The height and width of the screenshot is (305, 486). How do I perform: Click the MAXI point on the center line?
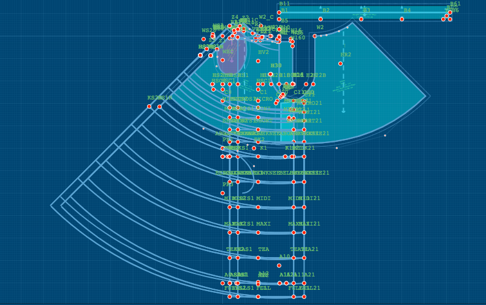pos(258,232)
